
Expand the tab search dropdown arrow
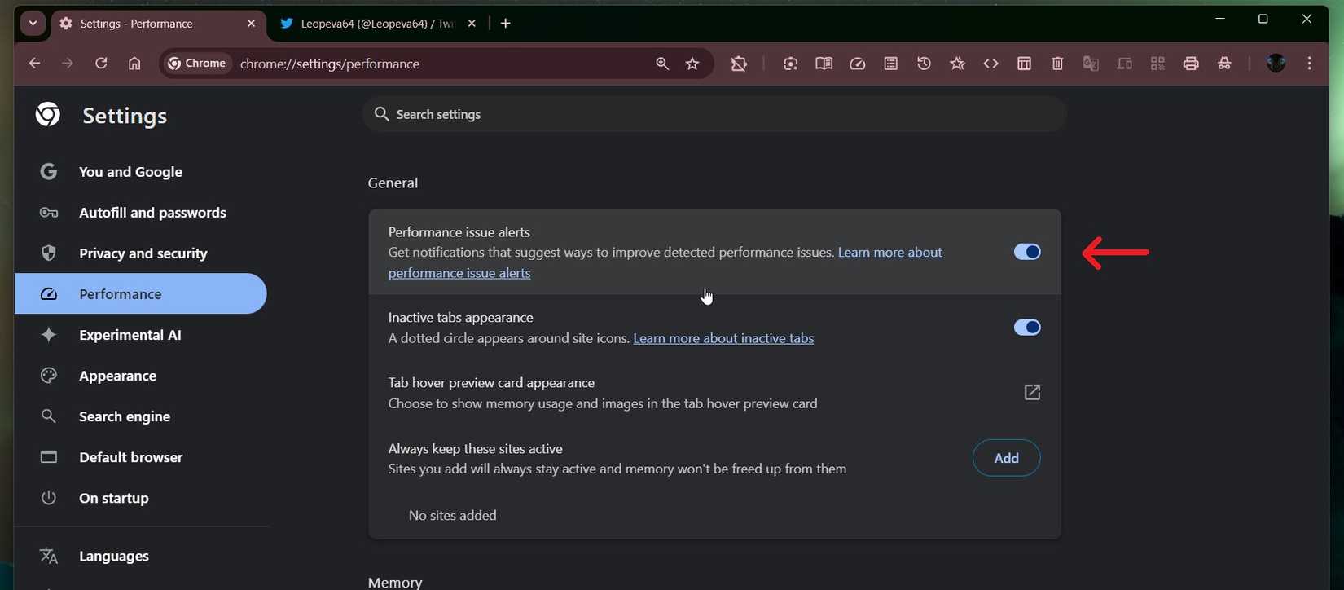point(33,24)
